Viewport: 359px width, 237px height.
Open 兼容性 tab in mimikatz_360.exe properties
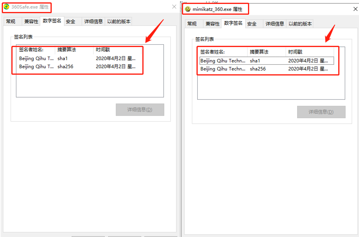coord(213,24)
